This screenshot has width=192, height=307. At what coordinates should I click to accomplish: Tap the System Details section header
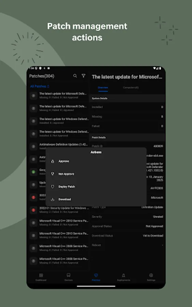(x=127, y=98)
